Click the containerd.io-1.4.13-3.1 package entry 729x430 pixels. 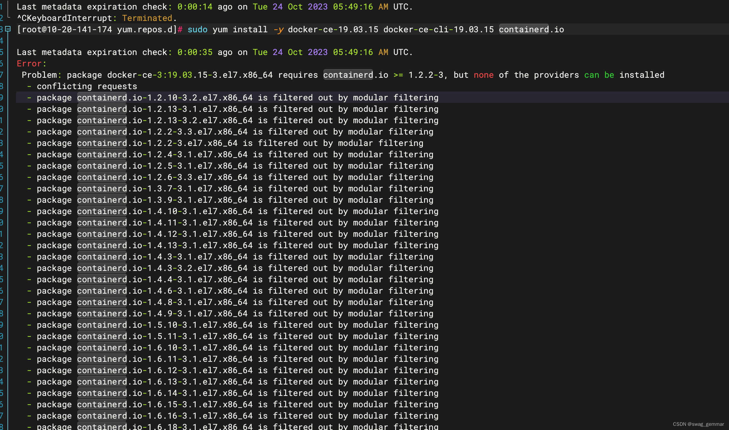coord(165,245)
